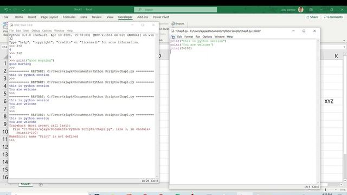This screenshot has width=347, height=195.
Task: Select the Developer ribbon tab
Action: [x=125, y=17]
